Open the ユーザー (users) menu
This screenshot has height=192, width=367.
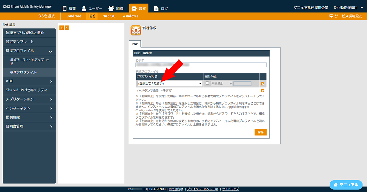point(92,9)
